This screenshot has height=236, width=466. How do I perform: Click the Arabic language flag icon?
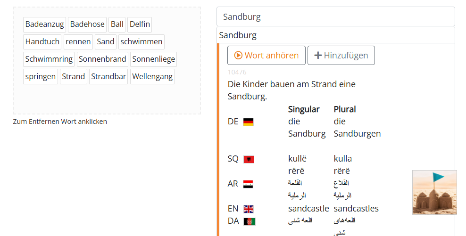248,184
